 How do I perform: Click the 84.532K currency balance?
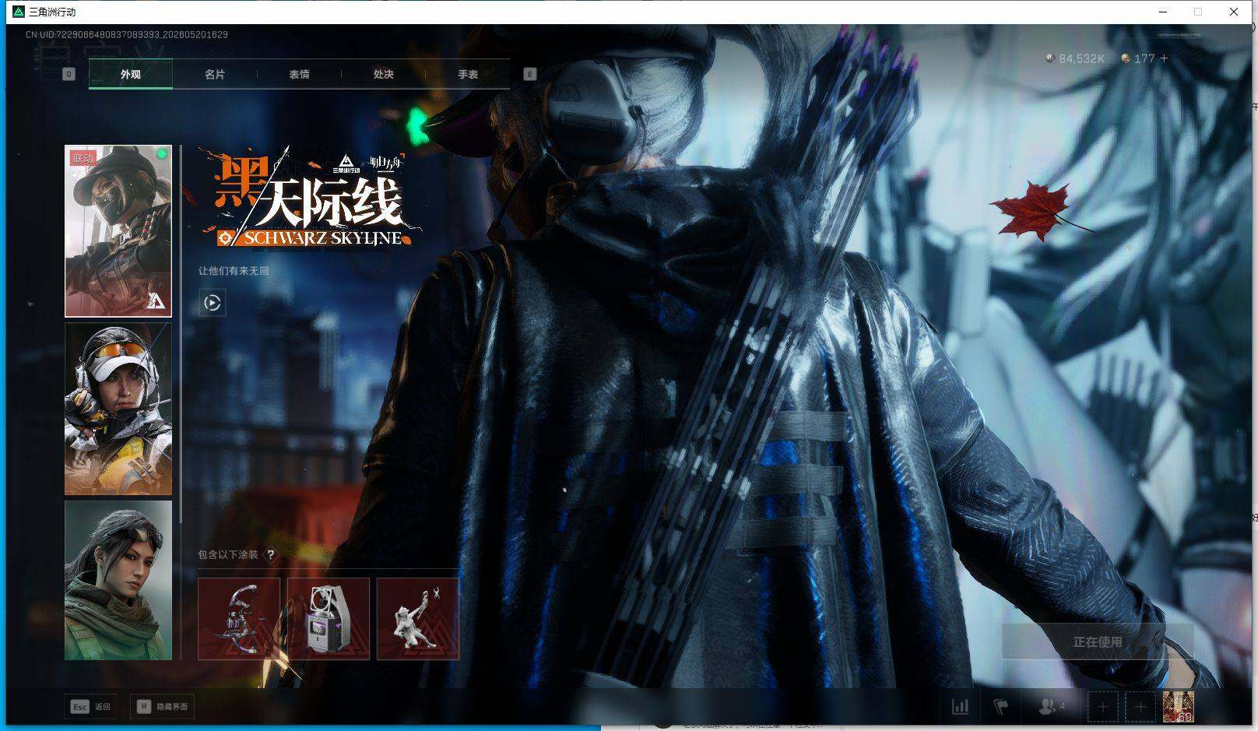(1074, 58)
